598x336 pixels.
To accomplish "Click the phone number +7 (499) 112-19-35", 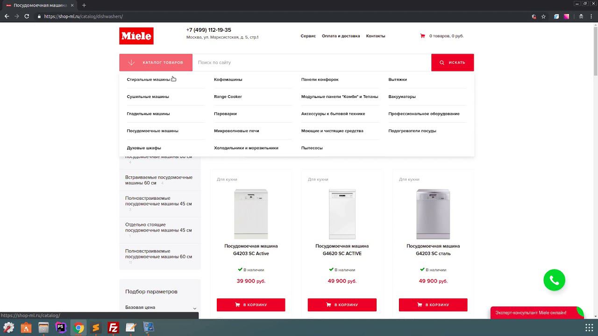I will tap(209, 30).
